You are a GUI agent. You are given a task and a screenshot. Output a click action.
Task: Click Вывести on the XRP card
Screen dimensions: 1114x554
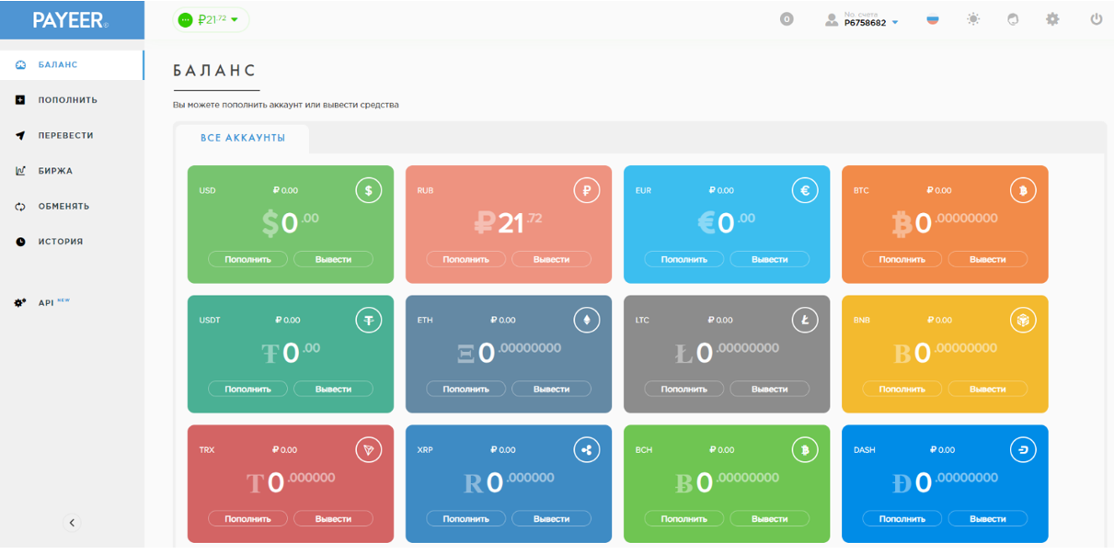pyautogui.click(x=551, y=519)
